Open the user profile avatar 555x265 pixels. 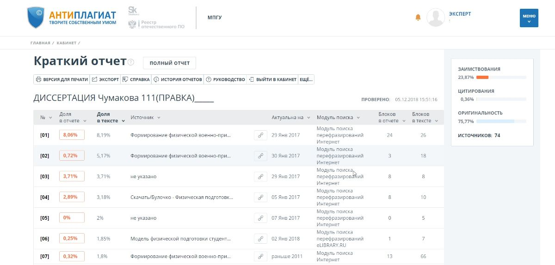[x=436, y=18]
